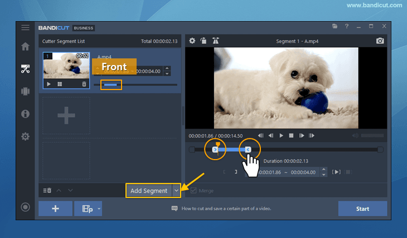Step forward one frame
Image resolution: width=407 pixels, height=238 pixels.
tap(302, 136)
